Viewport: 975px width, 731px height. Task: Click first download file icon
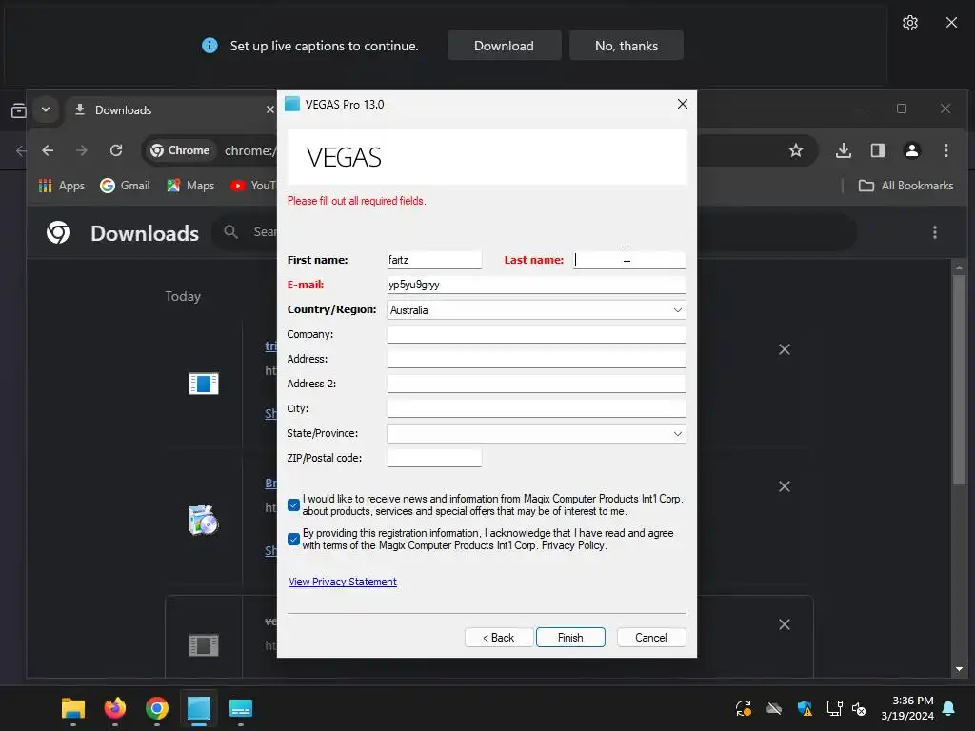[204, 384]
